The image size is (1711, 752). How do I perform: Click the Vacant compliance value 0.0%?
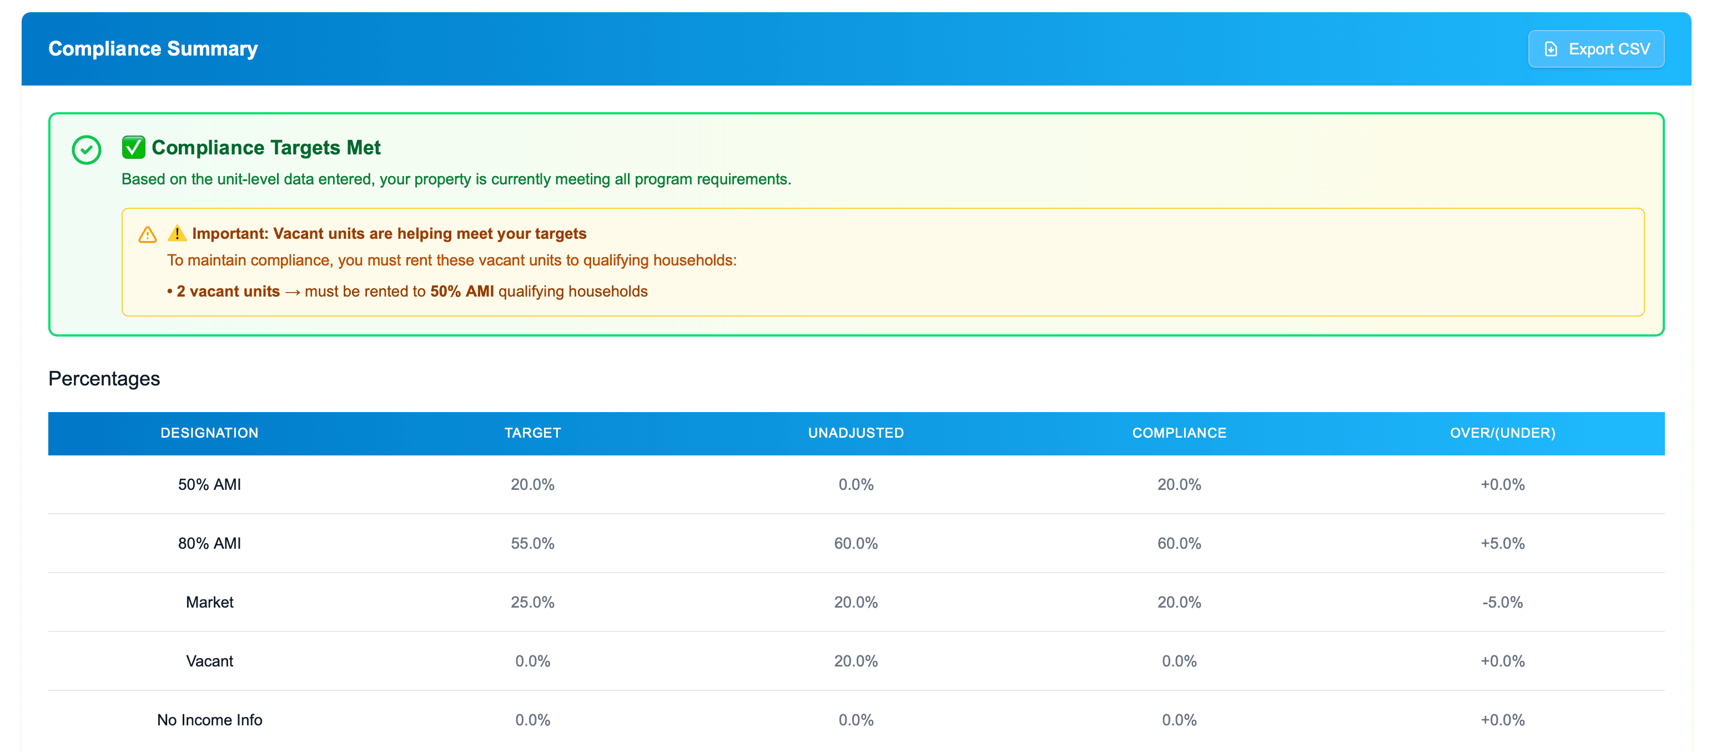pos(1179,661)
